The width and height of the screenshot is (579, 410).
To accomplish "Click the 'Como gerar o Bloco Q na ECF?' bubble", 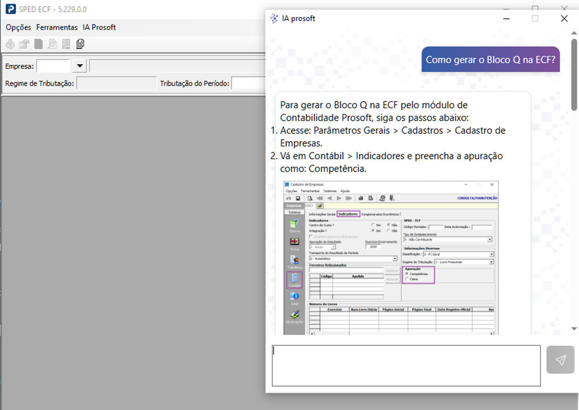I will tap(491, 59).
